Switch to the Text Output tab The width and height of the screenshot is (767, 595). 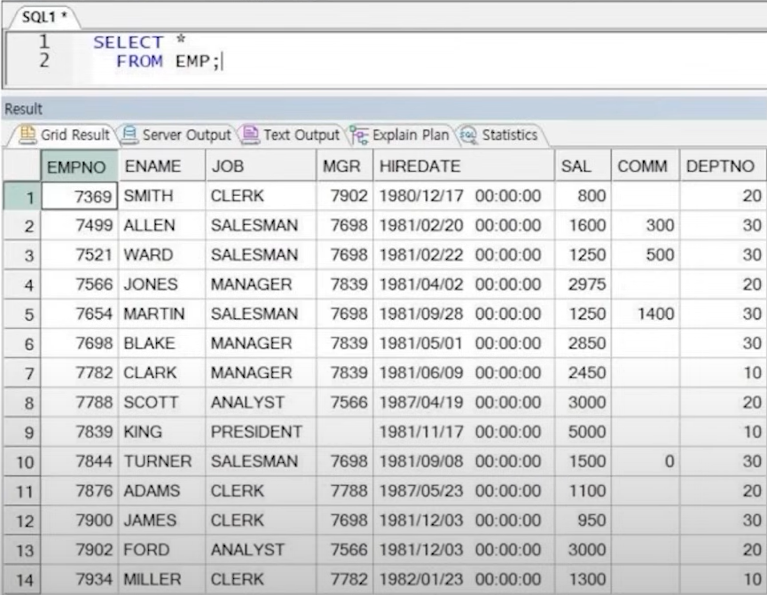click(292, 135)
